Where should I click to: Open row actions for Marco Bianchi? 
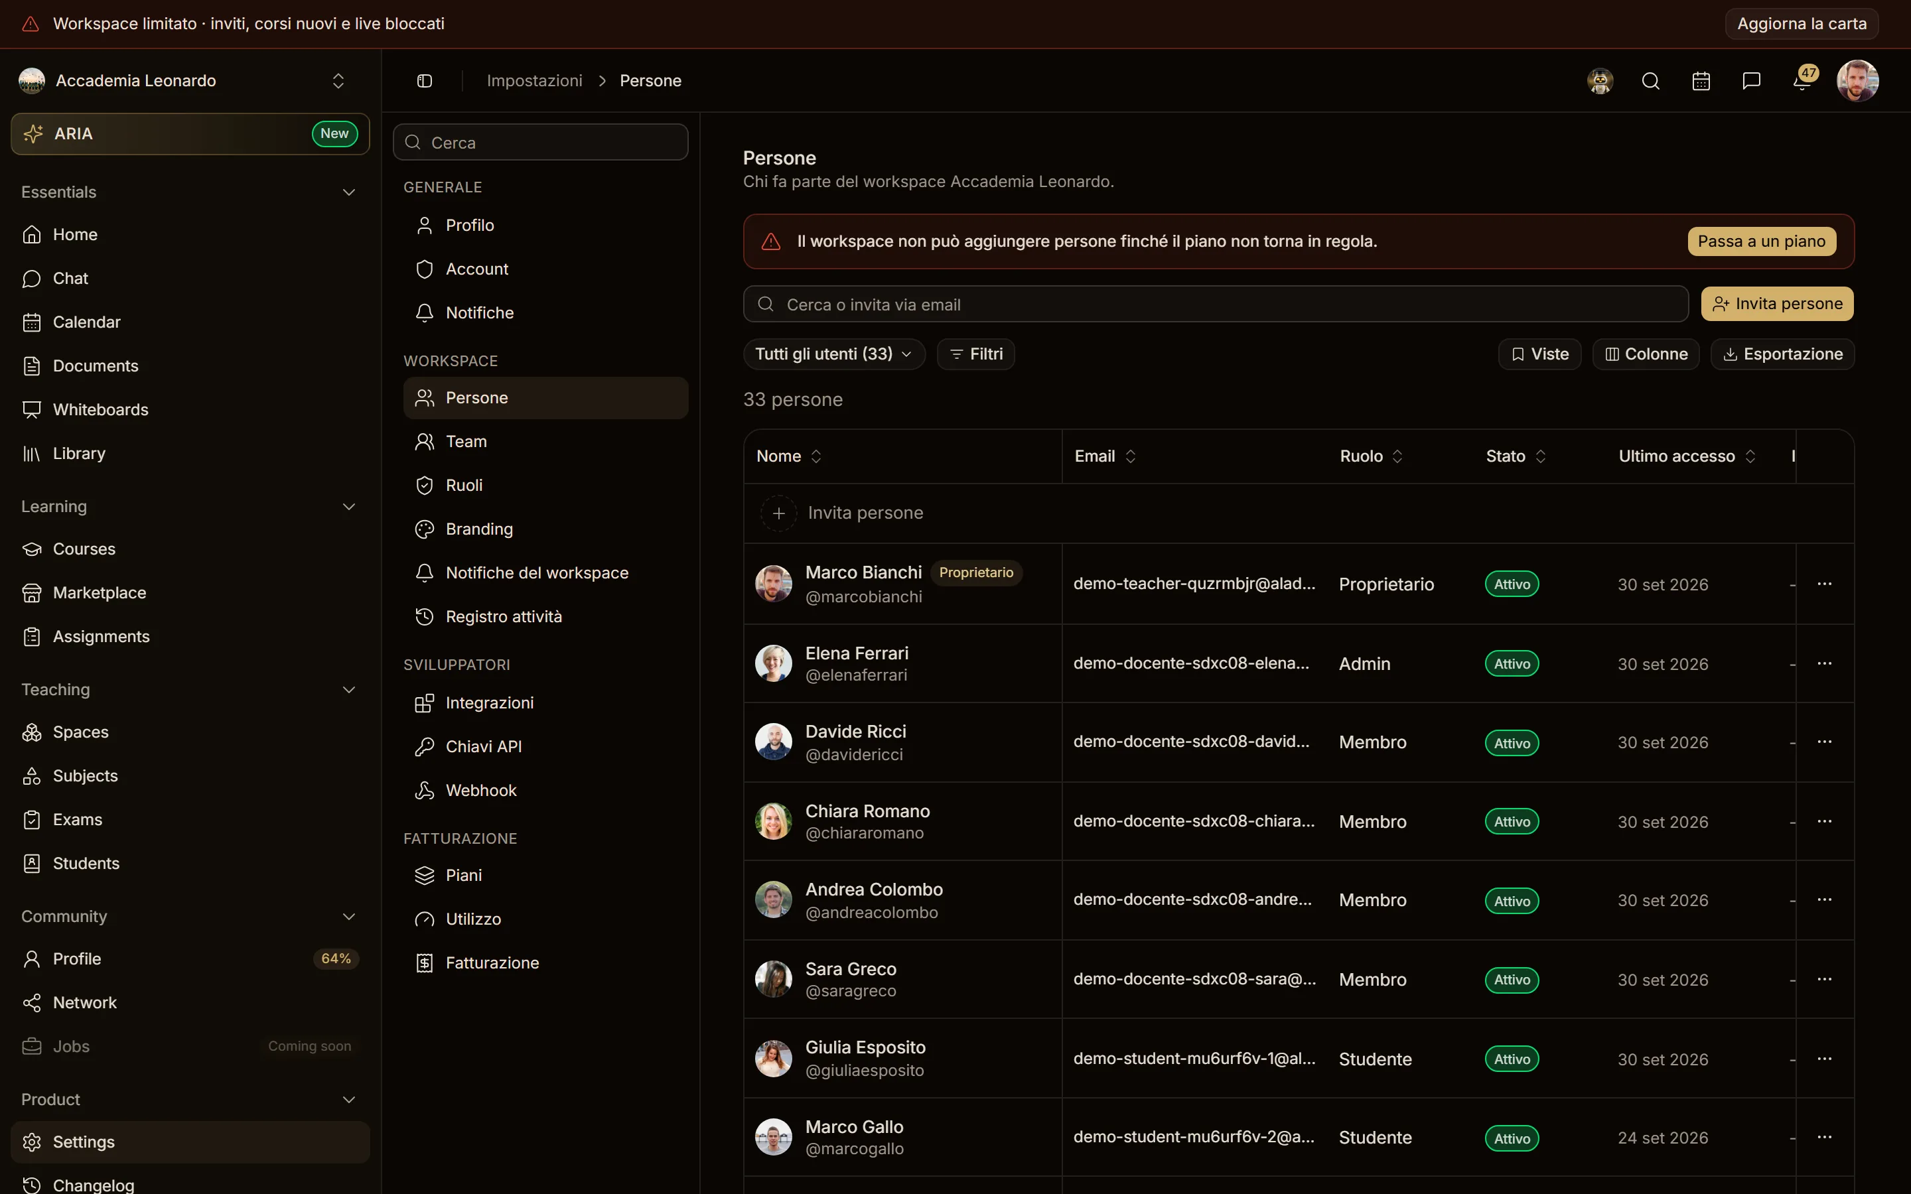(x=1824, y=584)
